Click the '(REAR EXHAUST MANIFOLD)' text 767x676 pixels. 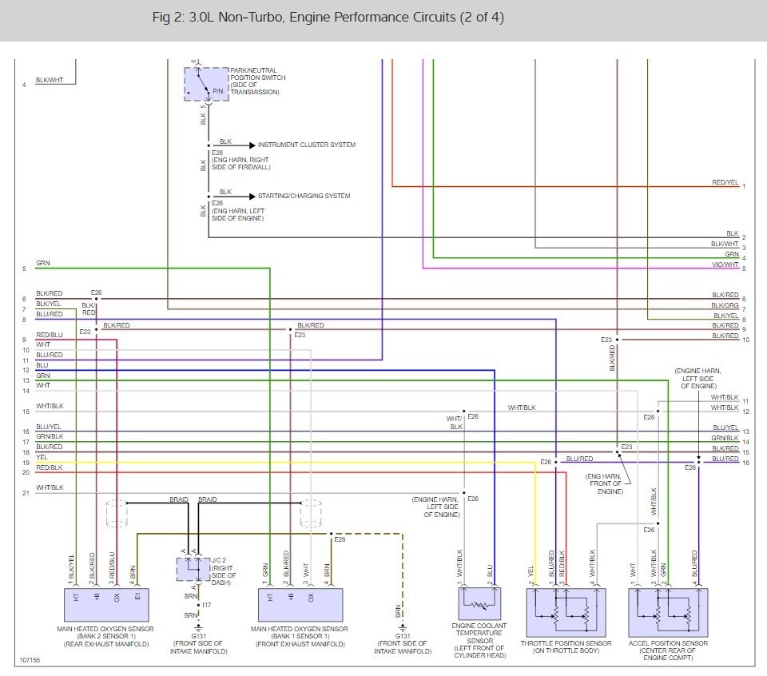[x=106, y=644]
